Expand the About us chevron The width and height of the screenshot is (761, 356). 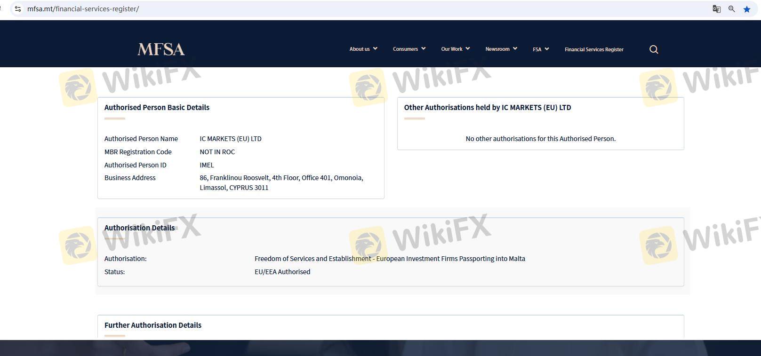point(375,48)
